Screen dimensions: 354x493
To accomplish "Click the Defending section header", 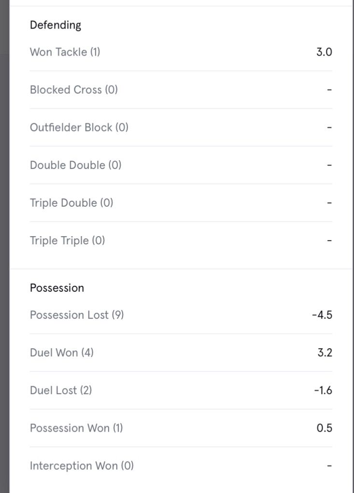I will click(x=56, y=25).
